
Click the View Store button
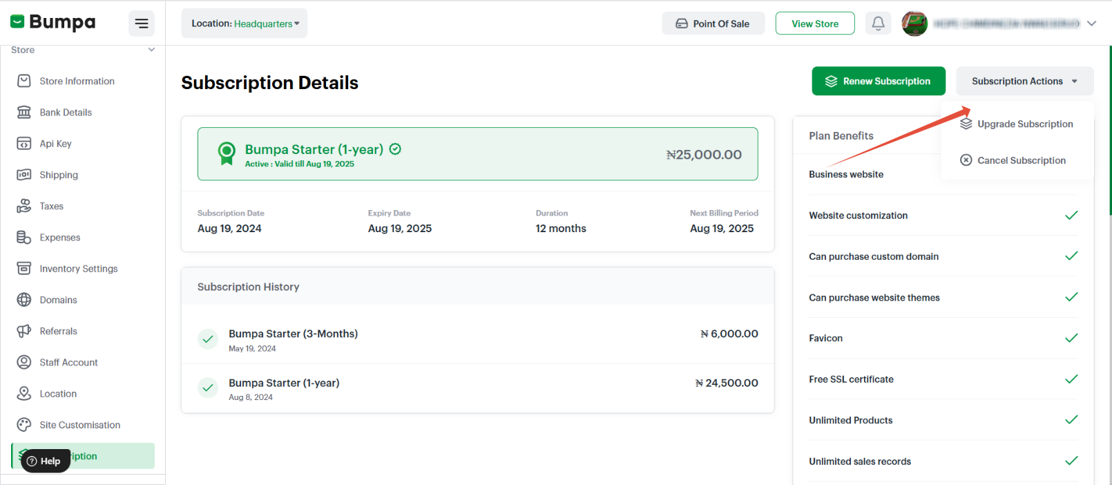click(815, 23)
